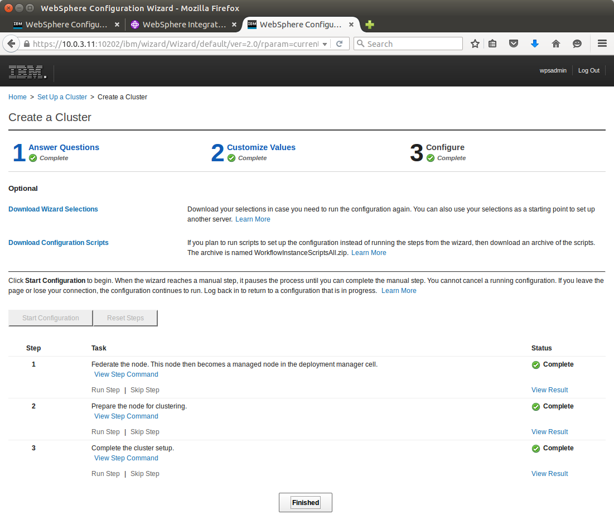Open the URL history dropdown arrow
The width and height of the screenshot is (614, 524).
[325, 44]
